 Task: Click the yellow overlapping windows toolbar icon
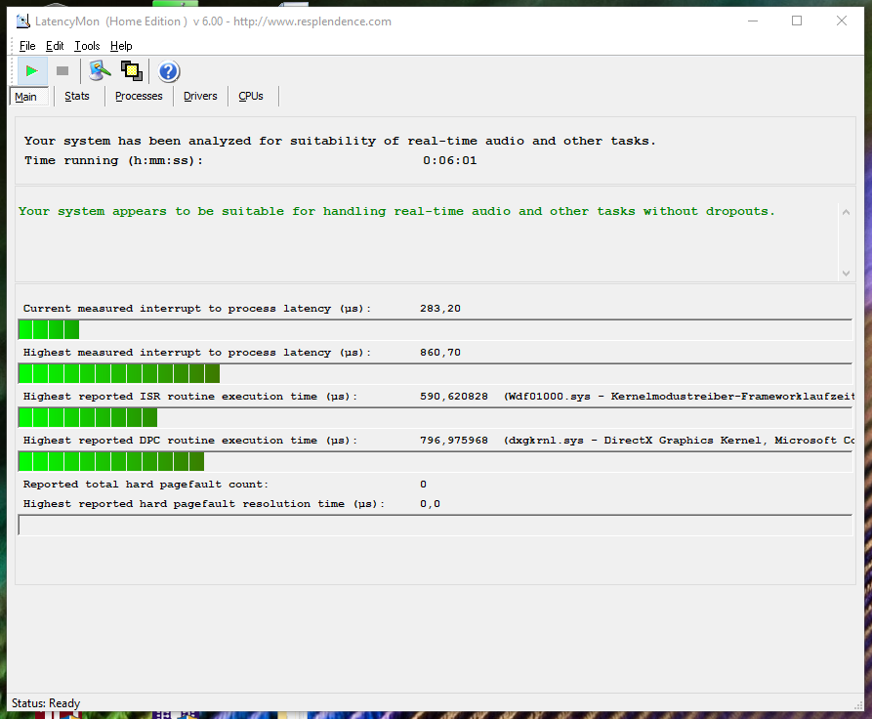(x=131, y=71)
